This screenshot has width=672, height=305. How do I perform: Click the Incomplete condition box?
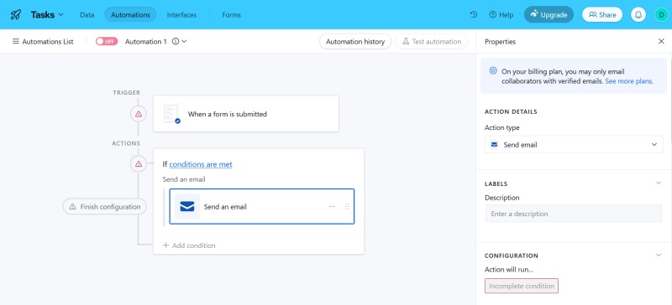coord(522,286)
